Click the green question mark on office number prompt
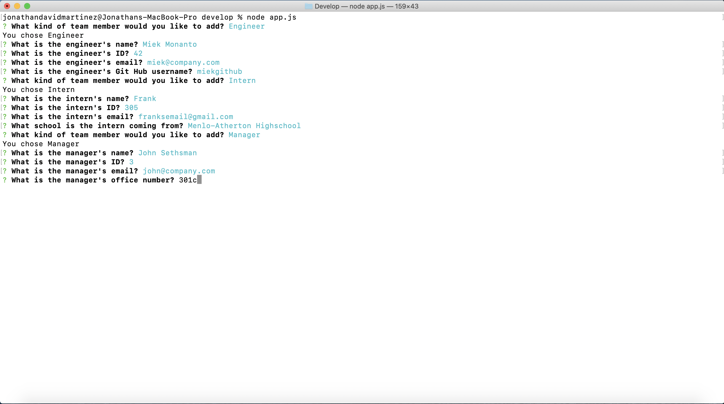Viewport: 724px width, 404px height. (5, 180)
